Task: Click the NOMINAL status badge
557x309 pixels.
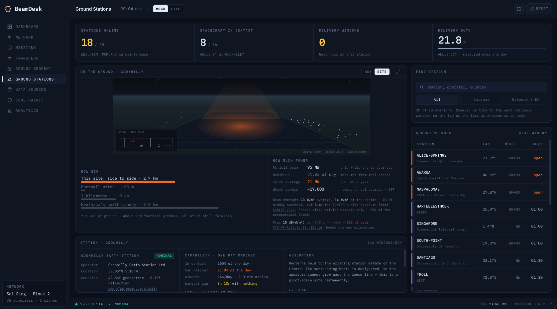Action: tap(164, 256)
